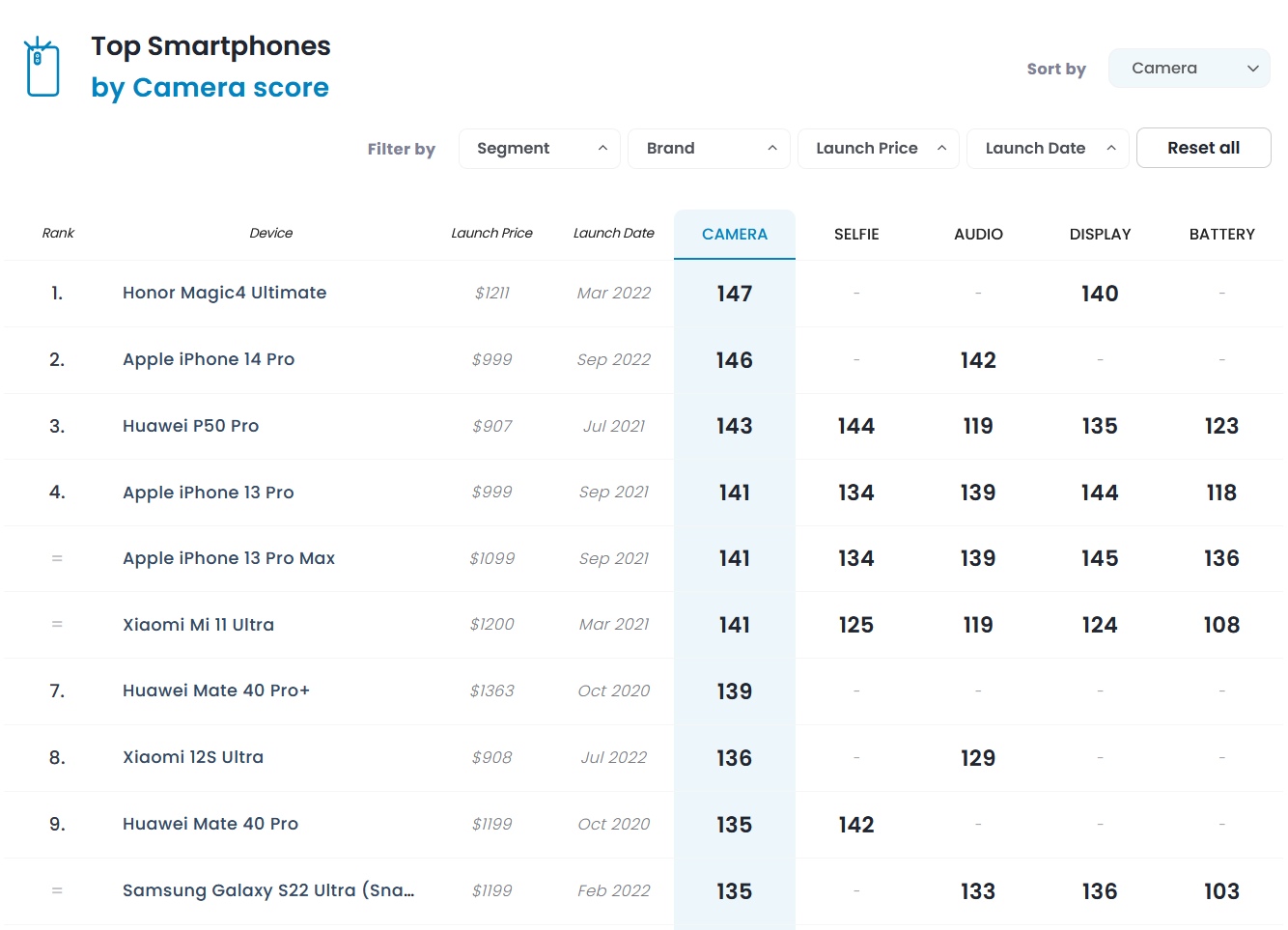Click camera score 146 for iPhone 14 Pro
Image resolution: width=1288 pixels, height=930 pixels.
735,360
